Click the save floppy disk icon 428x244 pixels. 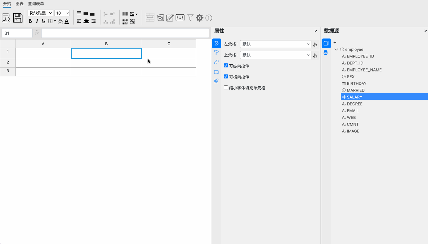(x=18, y=18)
